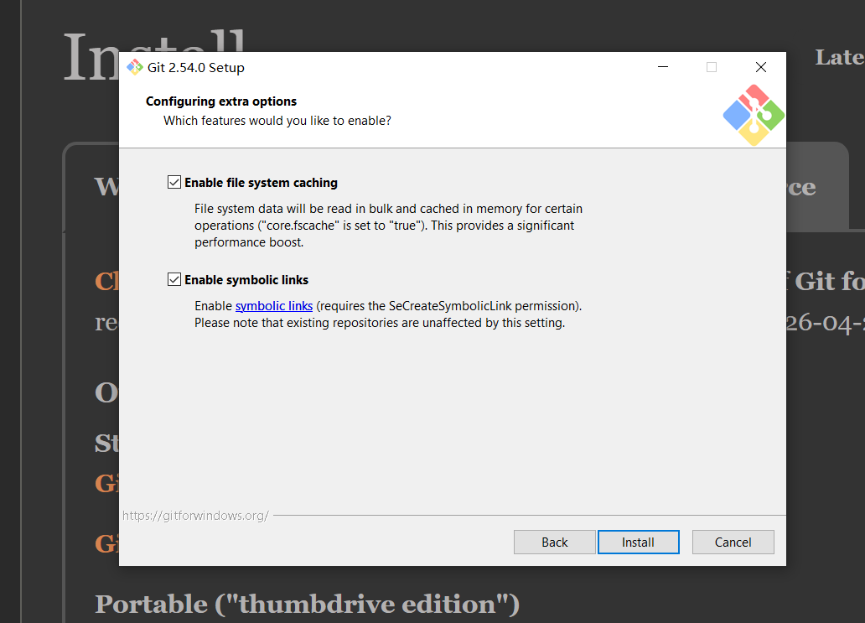Minimize the Git Setup window
This screenshot has height=623, width=865.
tap(663, 67)
